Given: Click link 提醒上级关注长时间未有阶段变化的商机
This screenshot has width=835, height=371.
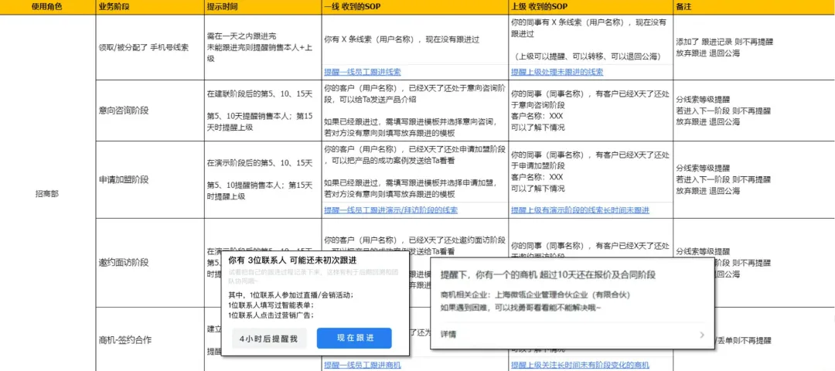Looking at the screenshot, I should coord(580,365).
